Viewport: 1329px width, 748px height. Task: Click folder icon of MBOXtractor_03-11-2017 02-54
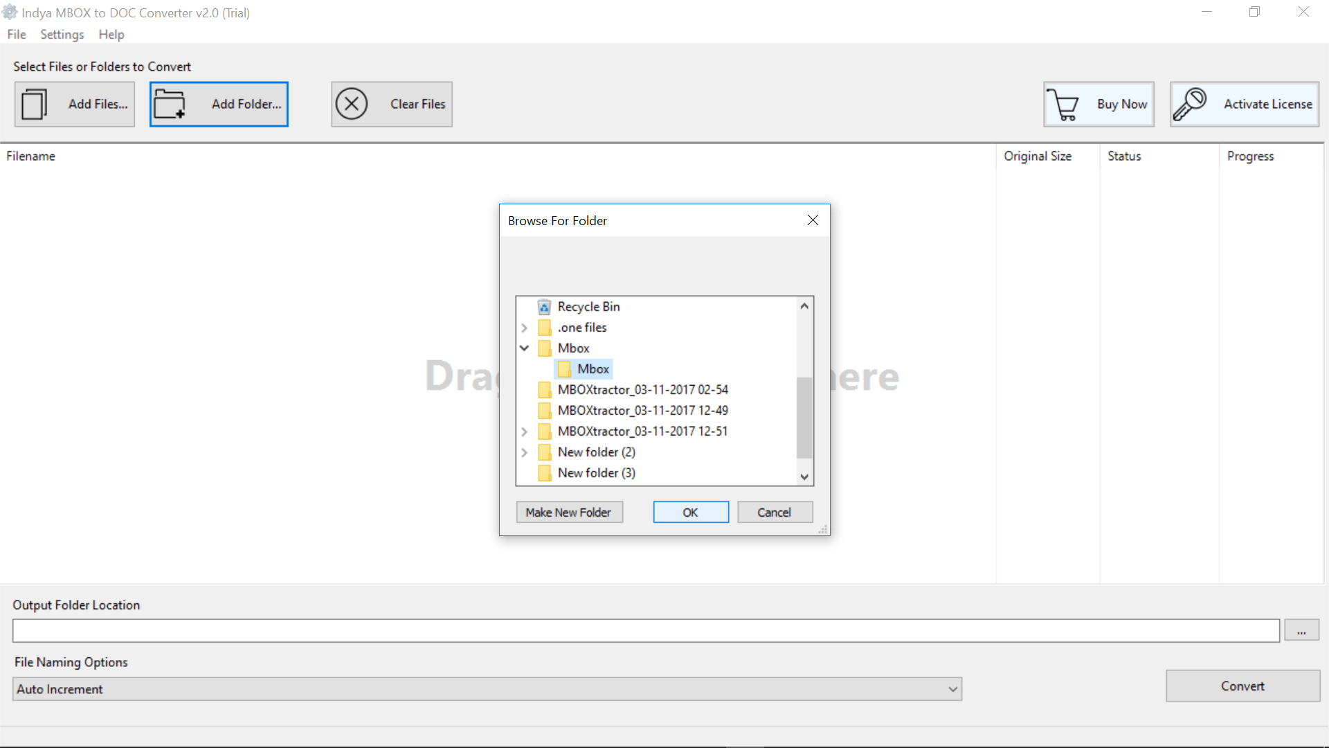(545, 390)
